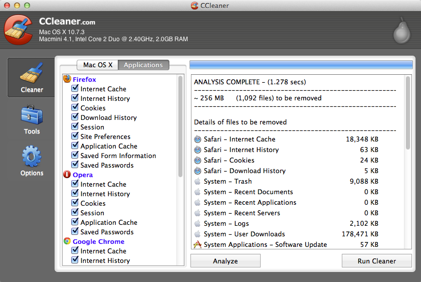Open the Options gear section
Screen dimensions: 421x282
click(32, 161)
